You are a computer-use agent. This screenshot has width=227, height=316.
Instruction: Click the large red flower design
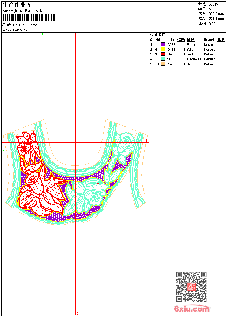tap(41, 194)
